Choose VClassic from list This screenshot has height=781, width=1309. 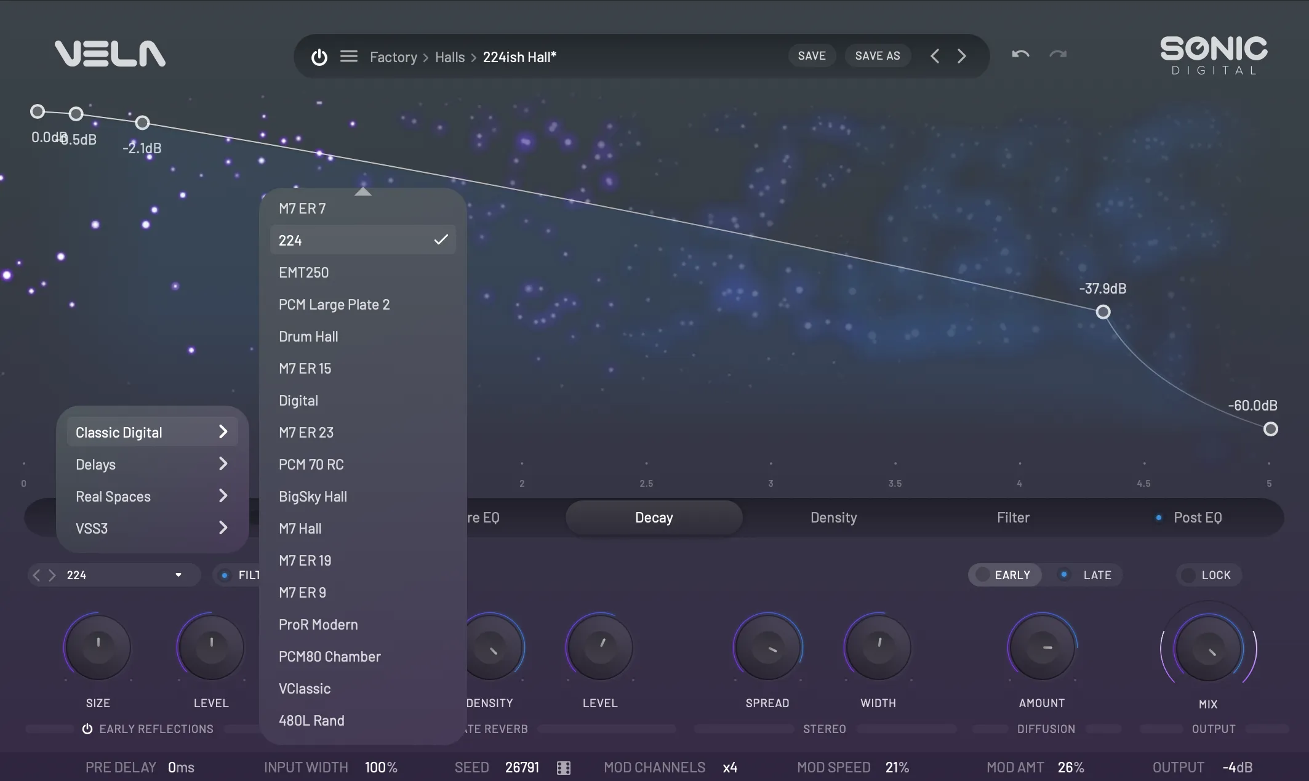click(363, 688)
